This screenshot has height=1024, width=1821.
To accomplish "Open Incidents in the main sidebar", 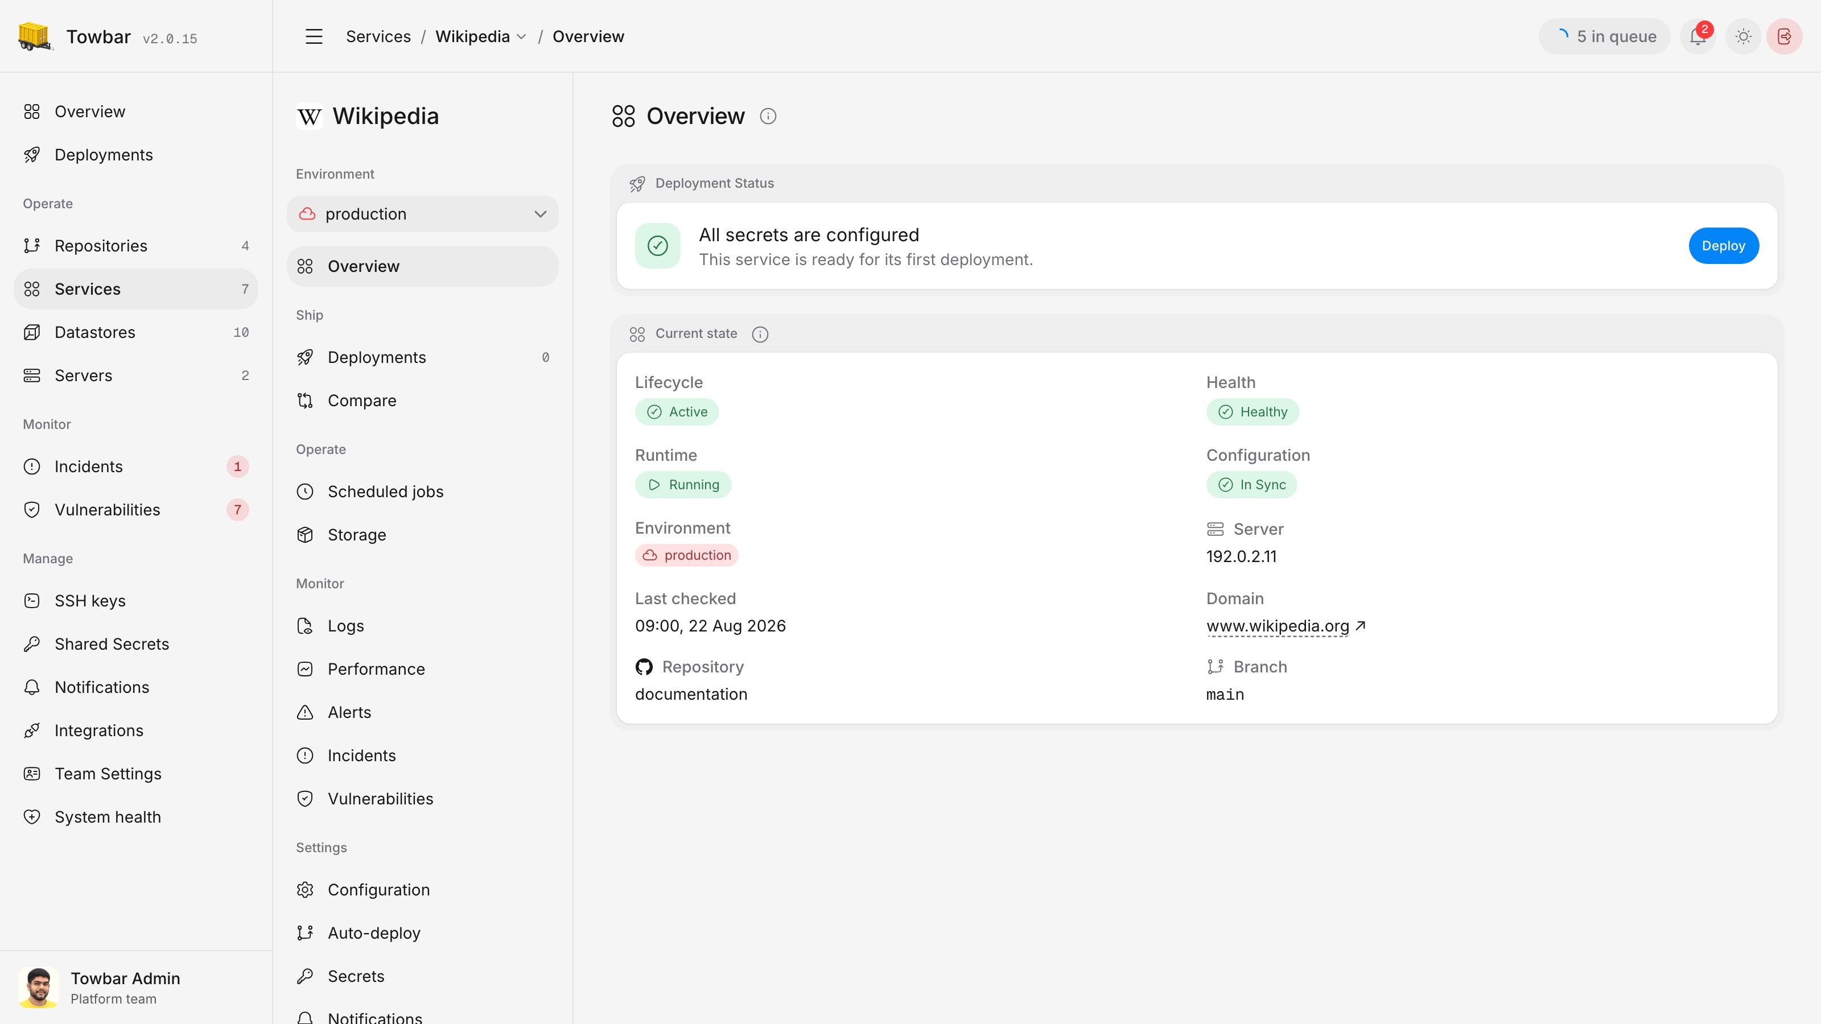I will point(136,466).
